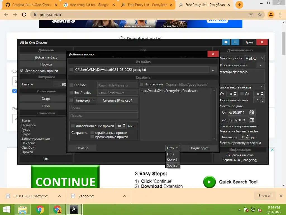286x215 pixels.
Task: Reload the page in Chrome
Action: click(x=24, y=15)
